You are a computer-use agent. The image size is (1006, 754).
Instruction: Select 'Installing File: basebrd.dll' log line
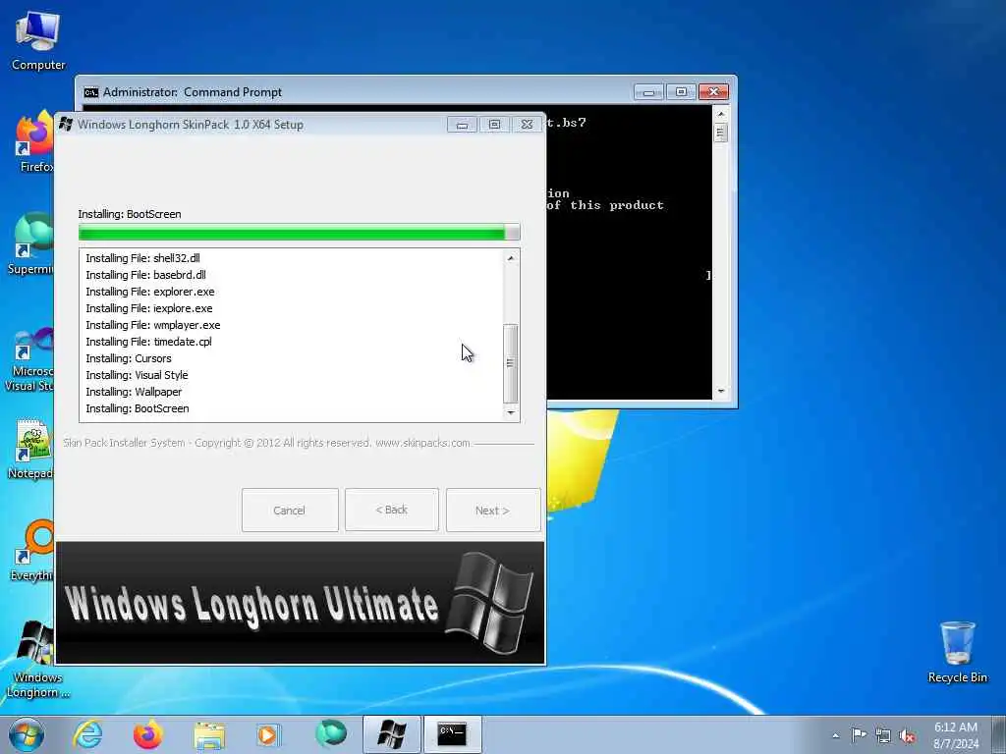tap(145, 275)
